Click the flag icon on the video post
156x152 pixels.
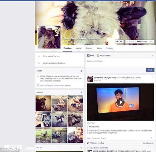(x=152, y=138)
